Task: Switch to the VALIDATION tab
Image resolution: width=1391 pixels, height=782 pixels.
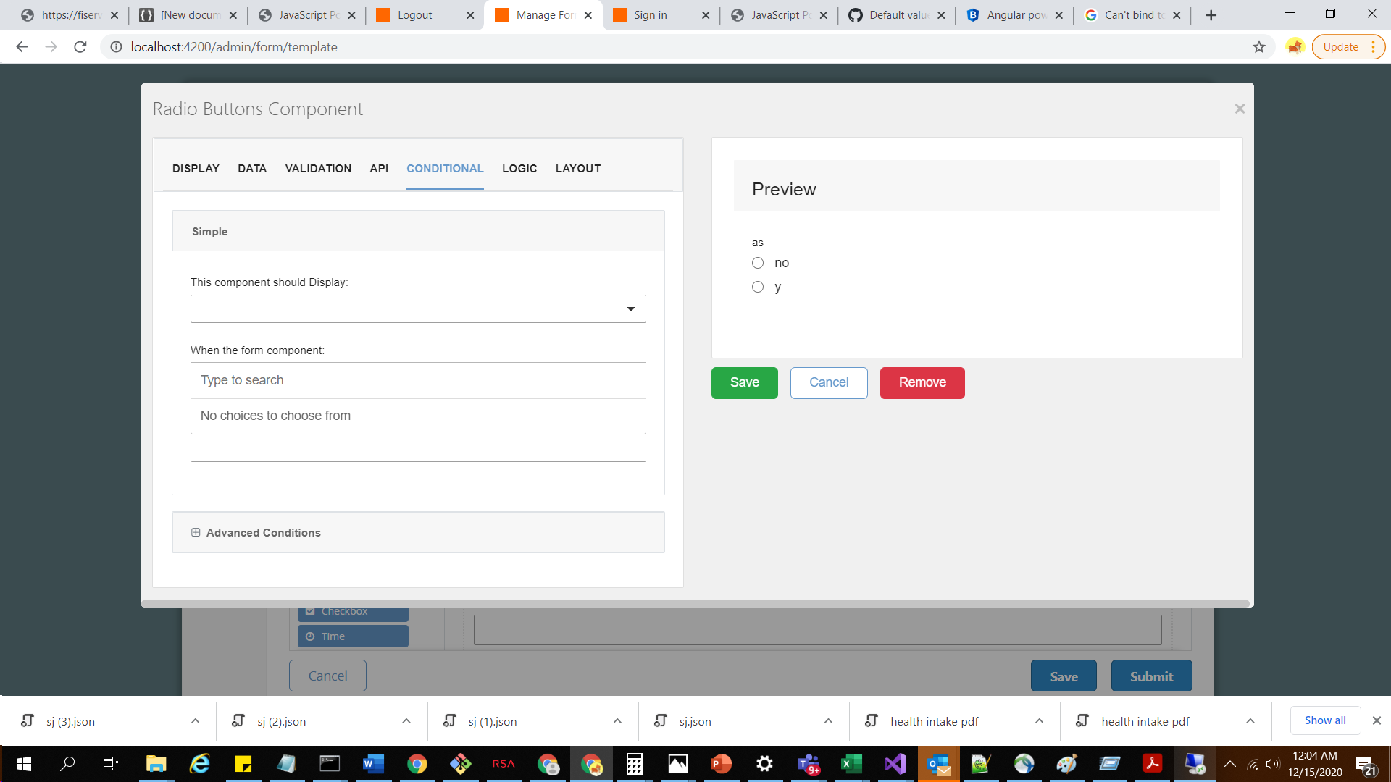Action: (x=318, y=168)
